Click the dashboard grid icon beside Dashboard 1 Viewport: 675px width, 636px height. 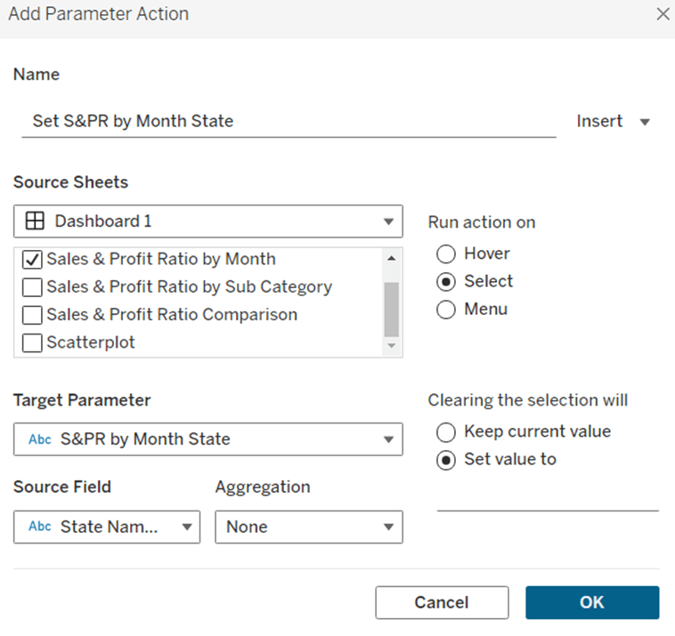(35, 221)
